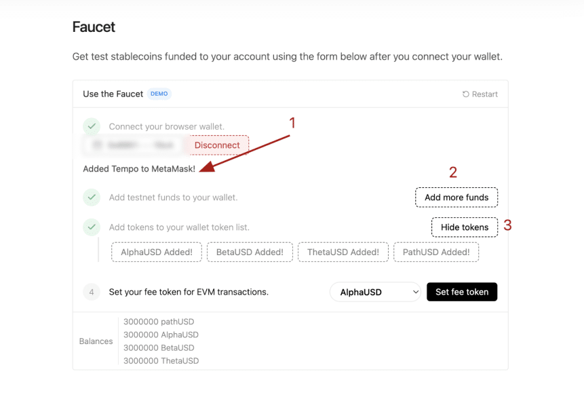The width and height of the screenshot is (584, 397).
Task: Click the Use the Faucet panel title
Action: point(113,94)
